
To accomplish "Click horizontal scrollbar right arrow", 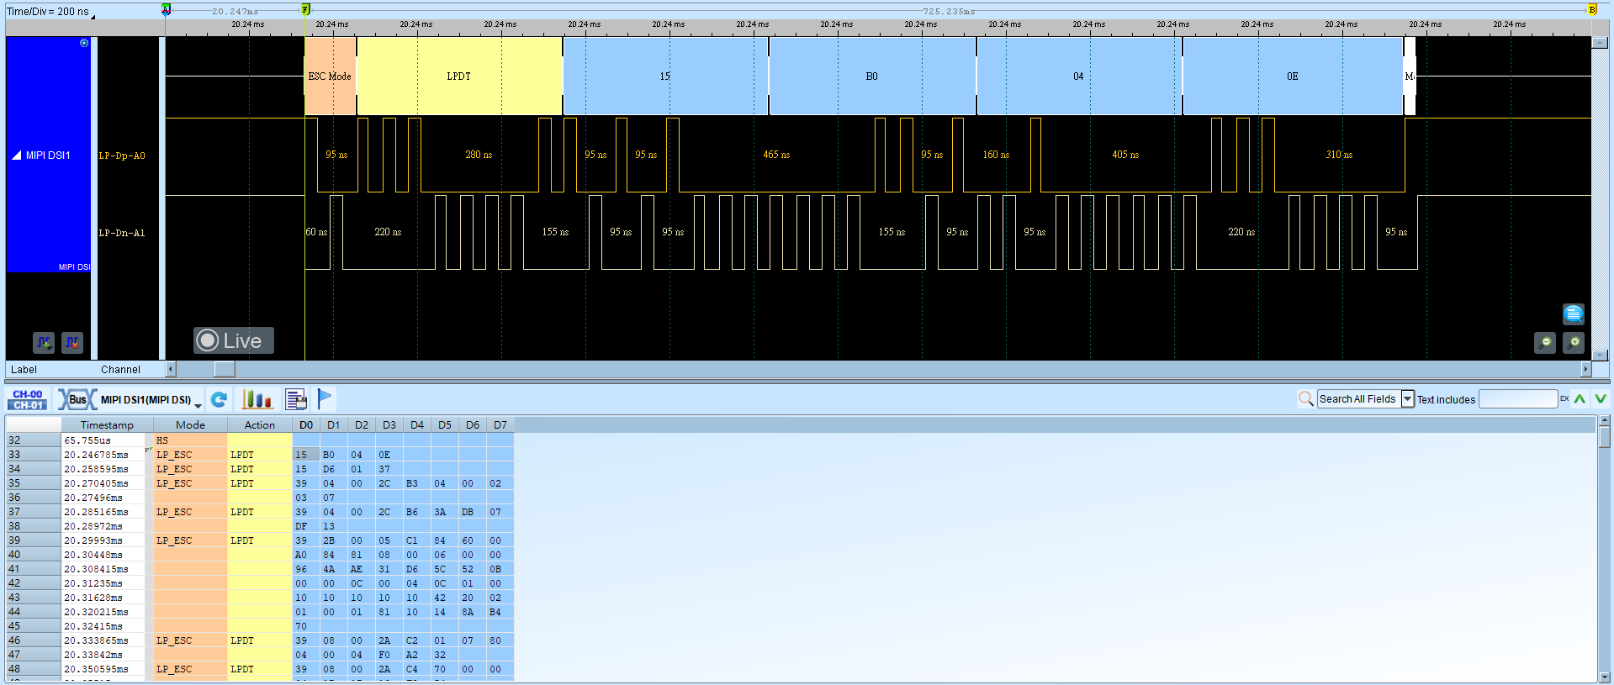I will (1586, 369).
